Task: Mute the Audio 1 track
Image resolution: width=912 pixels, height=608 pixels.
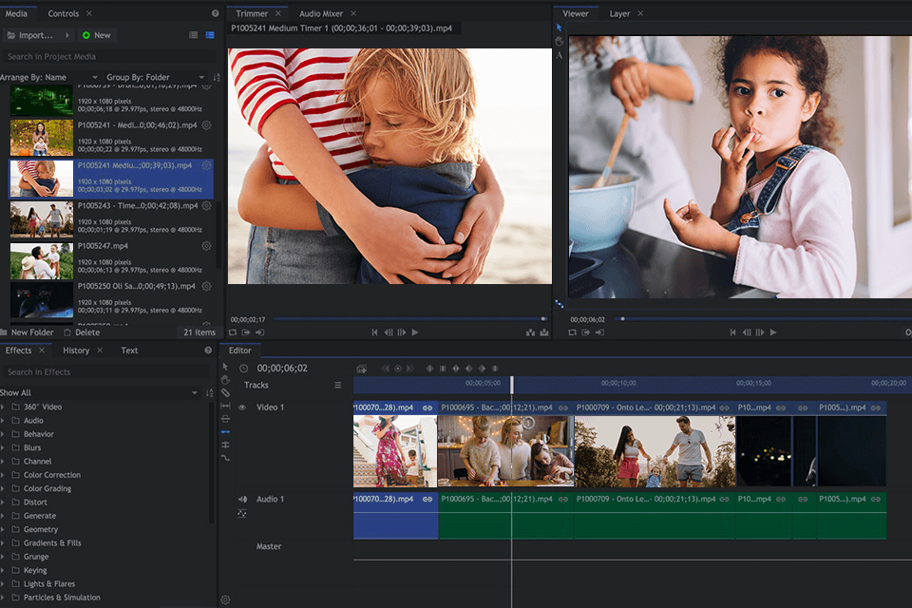Action: pyautogui.click(x=242, y=499)
